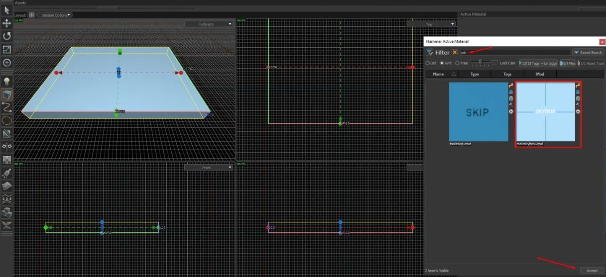Image resolution: width=606 pixels, height=277 pixels.
Task: Select the light bulb Entity tool
Action: click(7, 81)
